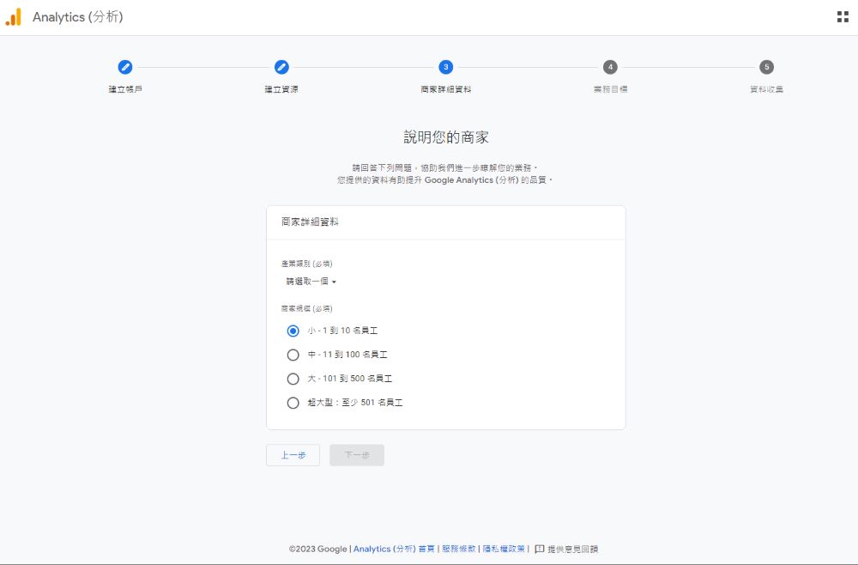Click the 商家規模 (必填) label

click(x=307, y=309)
